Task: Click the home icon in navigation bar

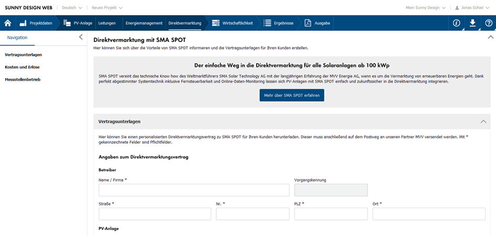Action: (x=8, y=23)
